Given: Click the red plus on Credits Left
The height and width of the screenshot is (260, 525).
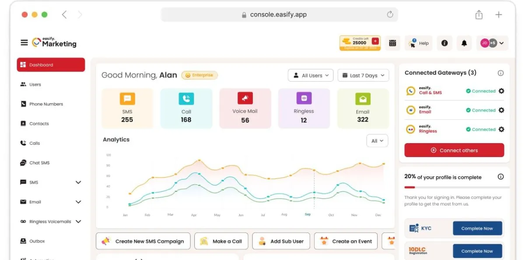Looking at the screenshot, I should pos(375,41).
